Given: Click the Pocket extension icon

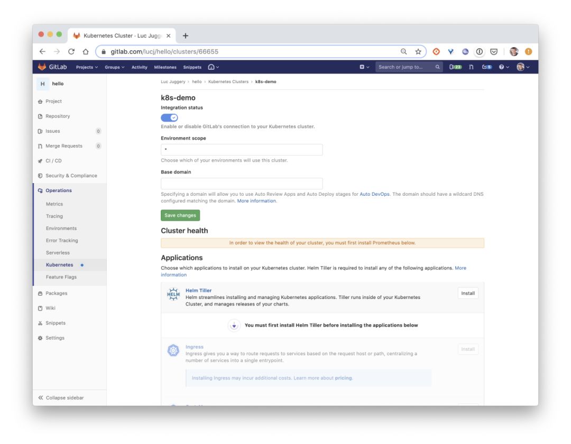Looking at the screenshot, I should (494, 51).
